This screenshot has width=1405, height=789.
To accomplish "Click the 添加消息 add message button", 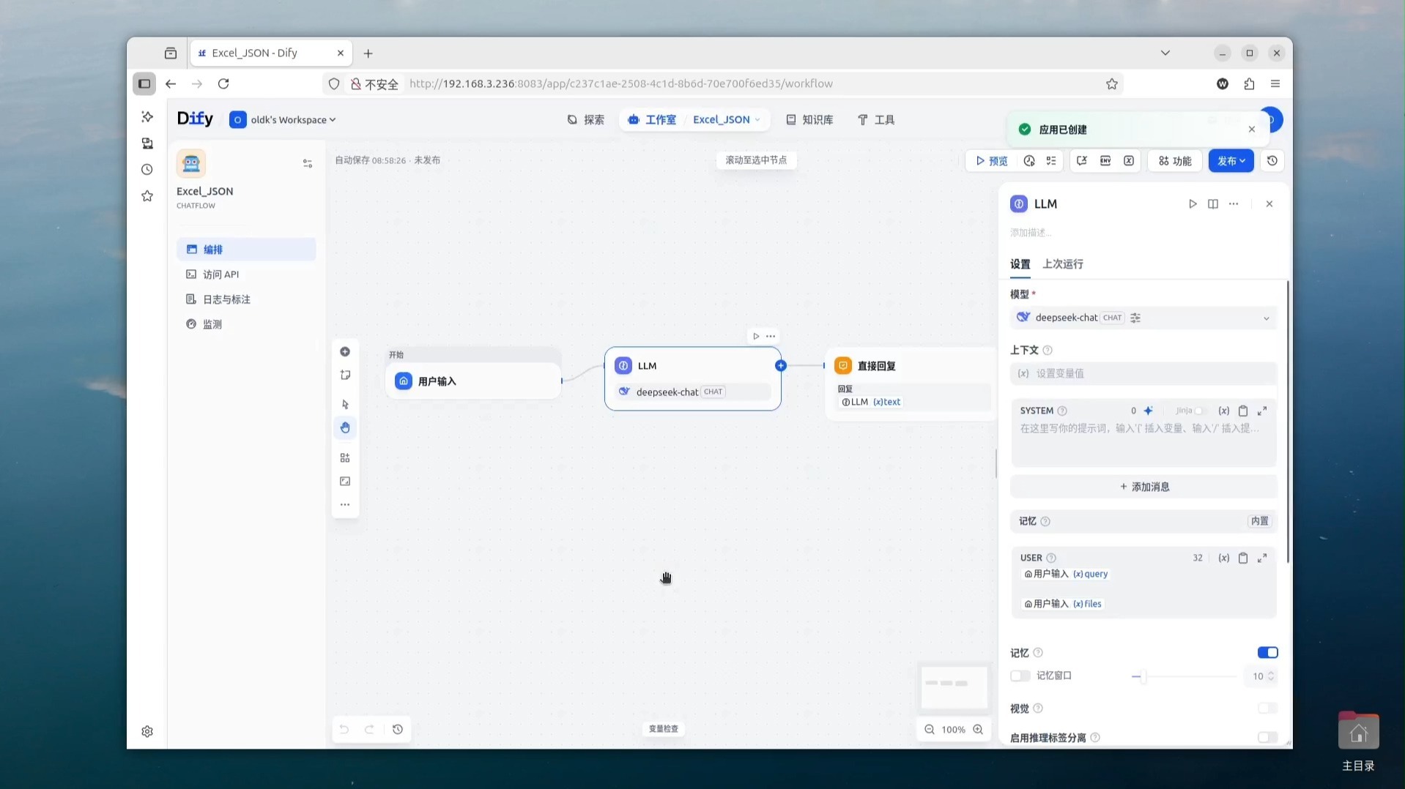I will point(1143,487).
